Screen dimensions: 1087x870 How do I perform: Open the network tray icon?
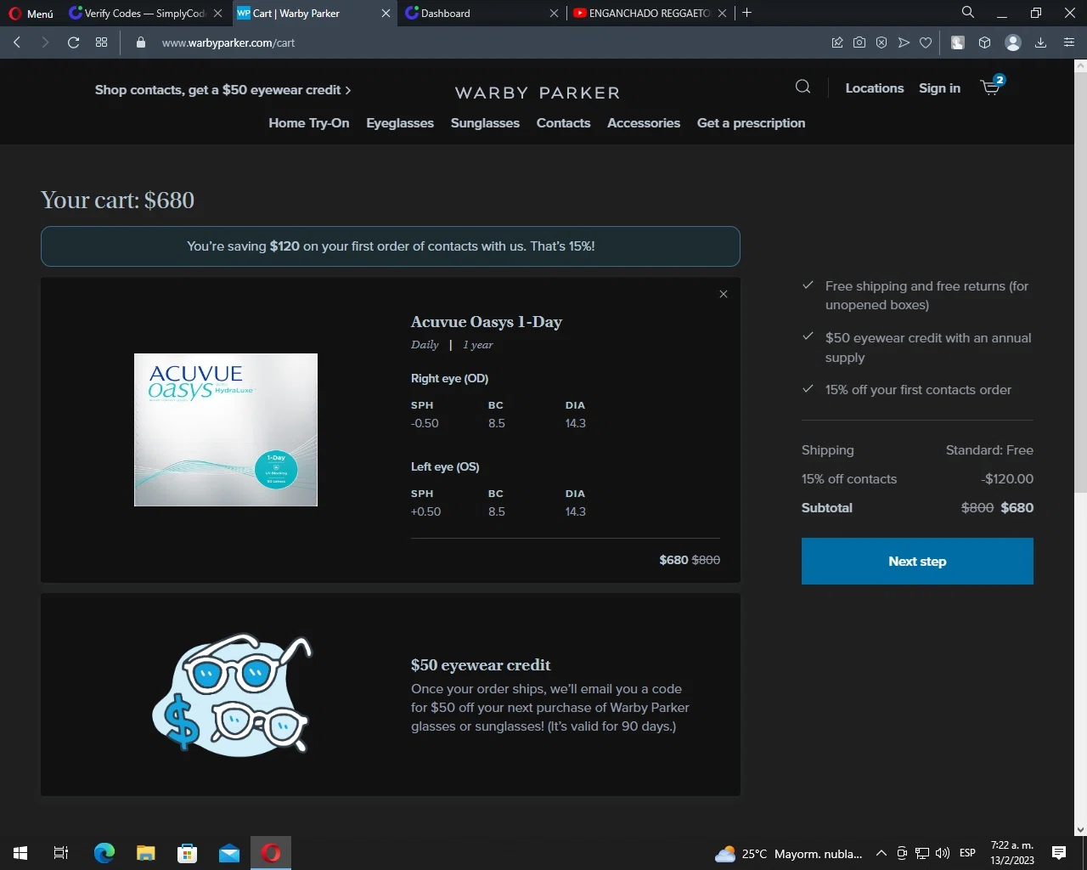922,854
